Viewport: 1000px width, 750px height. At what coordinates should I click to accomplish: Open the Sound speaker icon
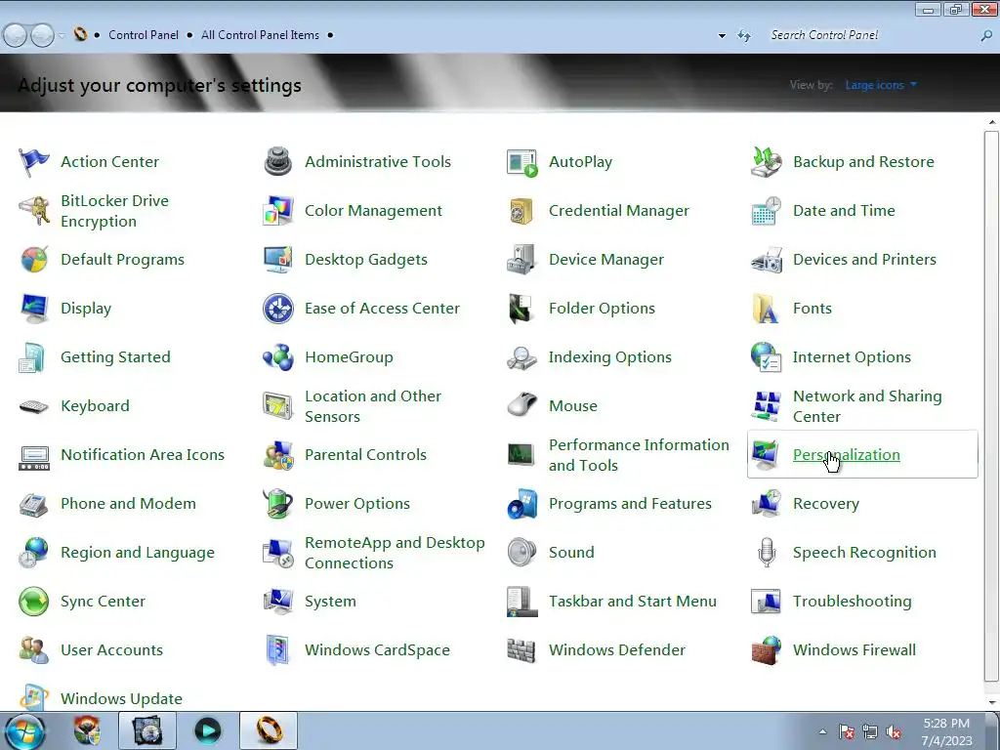(x=521, y=553)
